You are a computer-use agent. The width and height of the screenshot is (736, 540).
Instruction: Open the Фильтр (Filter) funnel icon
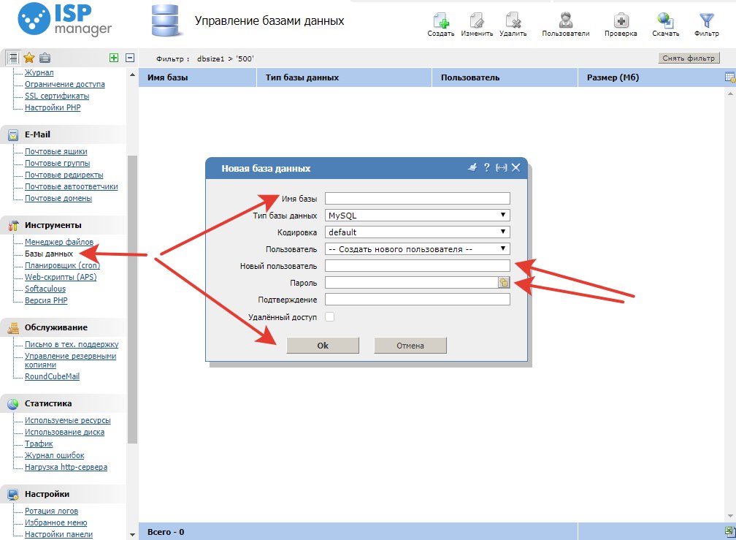point(706,20)
